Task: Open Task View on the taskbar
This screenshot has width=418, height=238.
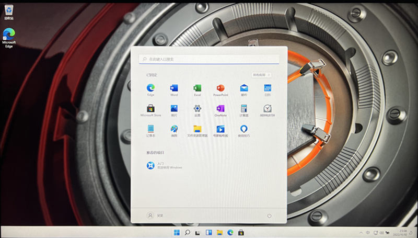Action: 198,233
